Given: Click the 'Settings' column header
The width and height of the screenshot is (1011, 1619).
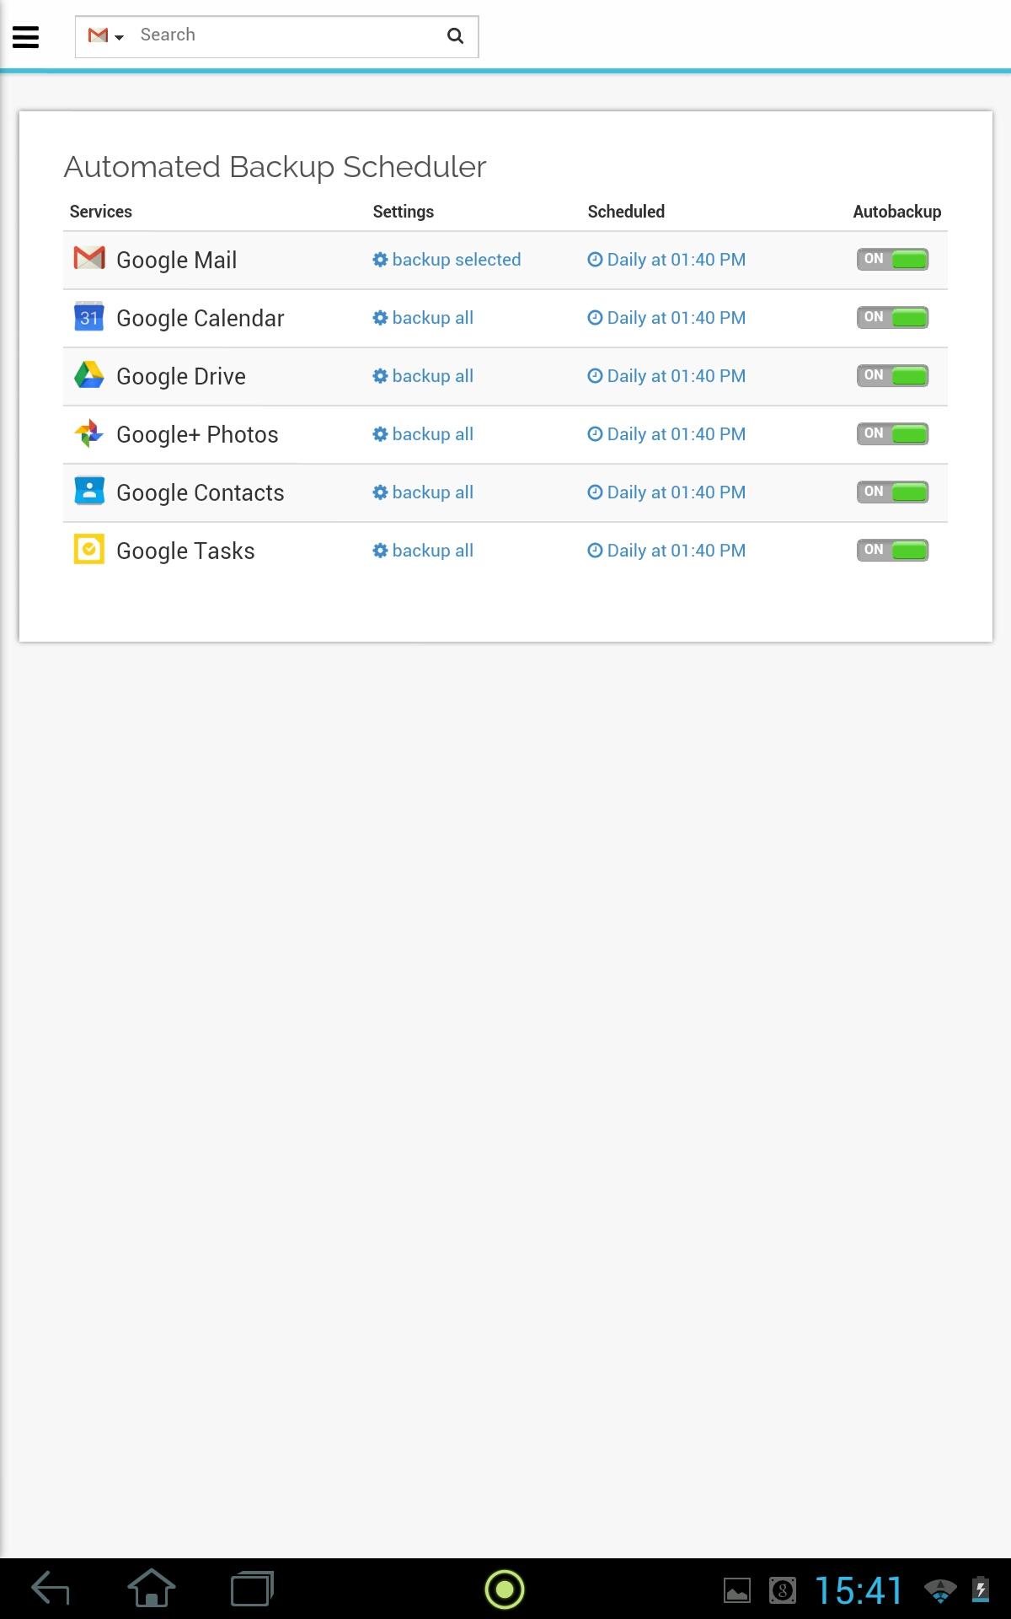Looking at the screenshot, I should click(x=404, y=212).
